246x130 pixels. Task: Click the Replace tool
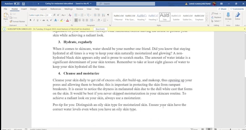tap(216, 17)
